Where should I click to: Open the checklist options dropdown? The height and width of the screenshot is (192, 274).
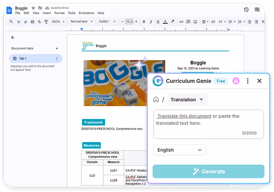(x=222, y=21)
